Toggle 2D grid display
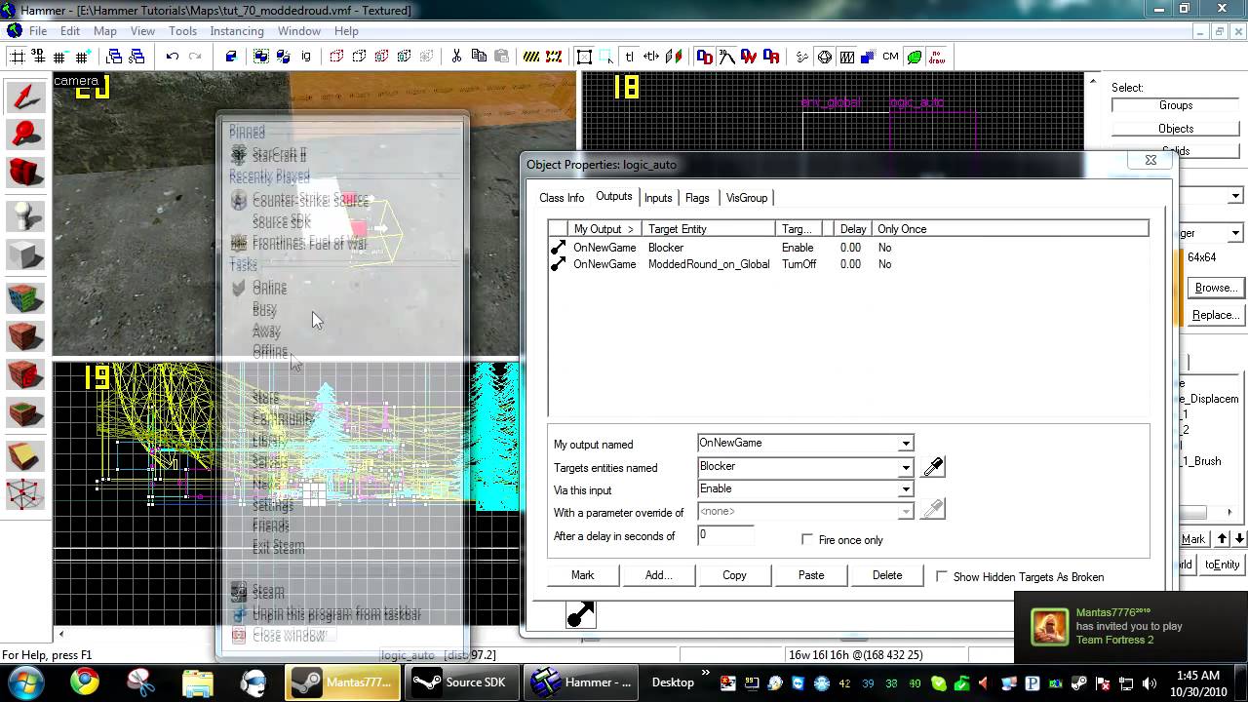Screen dimensions: 1248x702 [18, 57]
